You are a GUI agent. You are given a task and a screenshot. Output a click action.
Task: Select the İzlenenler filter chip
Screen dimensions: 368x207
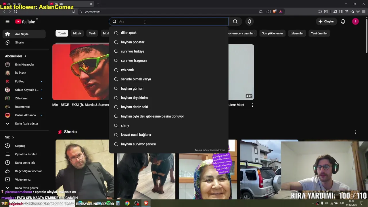(x=297, y=33)
